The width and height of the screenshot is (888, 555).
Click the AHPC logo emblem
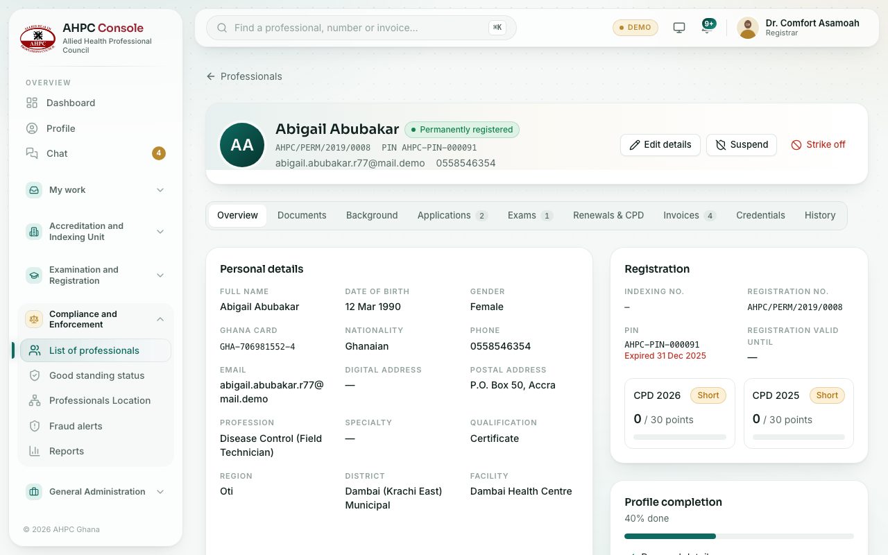coord(37,38)
